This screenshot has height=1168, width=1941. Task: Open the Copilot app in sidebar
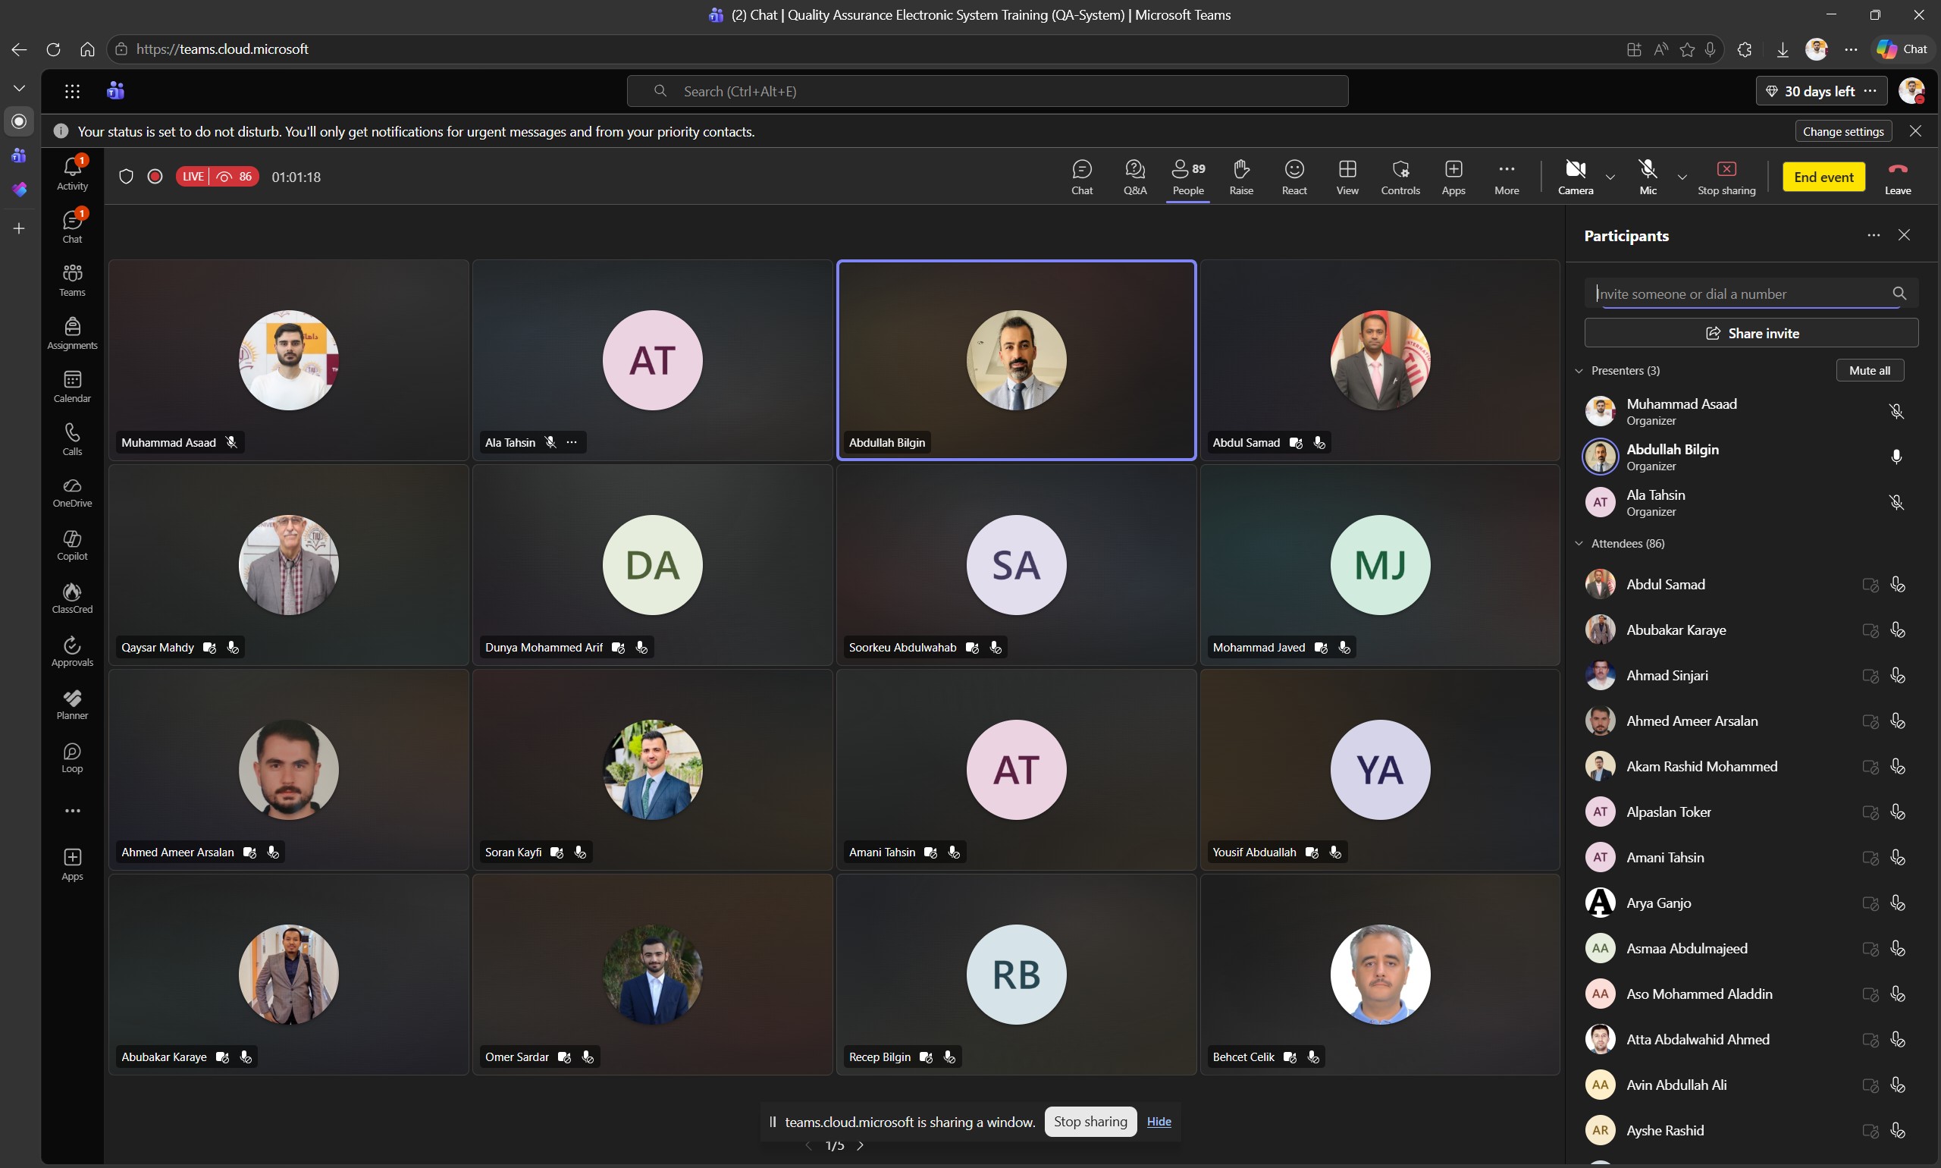pyautogui.click(x=72, y=545)
